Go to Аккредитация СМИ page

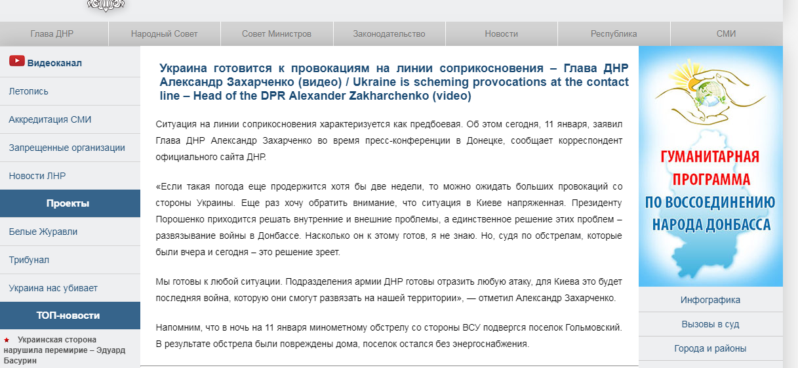50,119
